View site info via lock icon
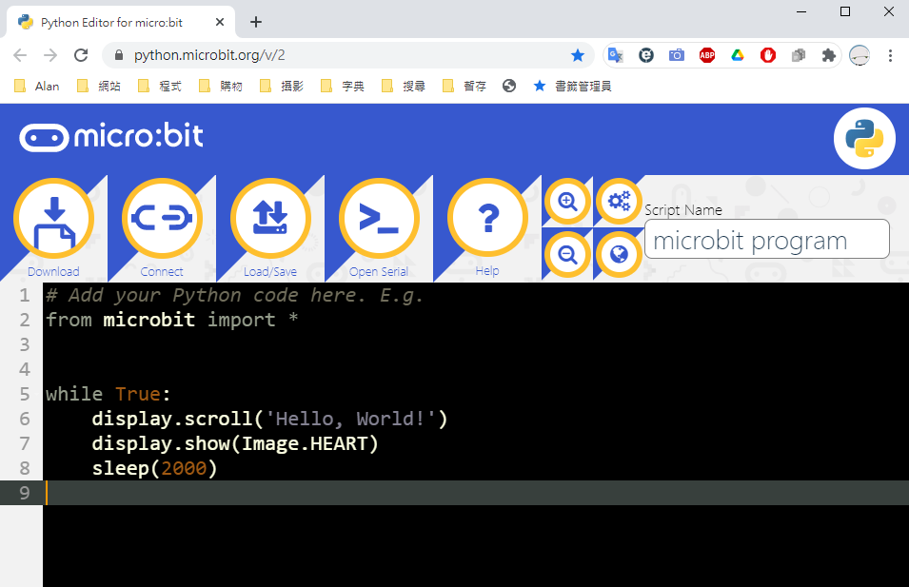The image size is (909, 587). [119, 55]
